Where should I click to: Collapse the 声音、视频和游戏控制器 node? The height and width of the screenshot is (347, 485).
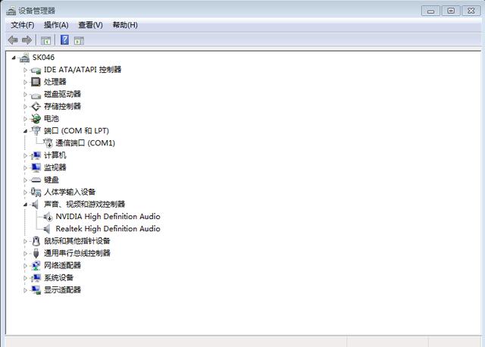[x=25, y=205]
